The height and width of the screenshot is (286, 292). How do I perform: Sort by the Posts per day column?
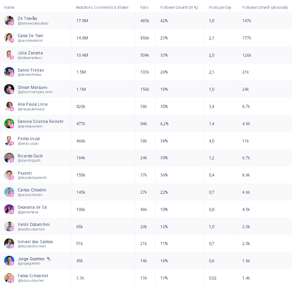(x=220, y=7)
